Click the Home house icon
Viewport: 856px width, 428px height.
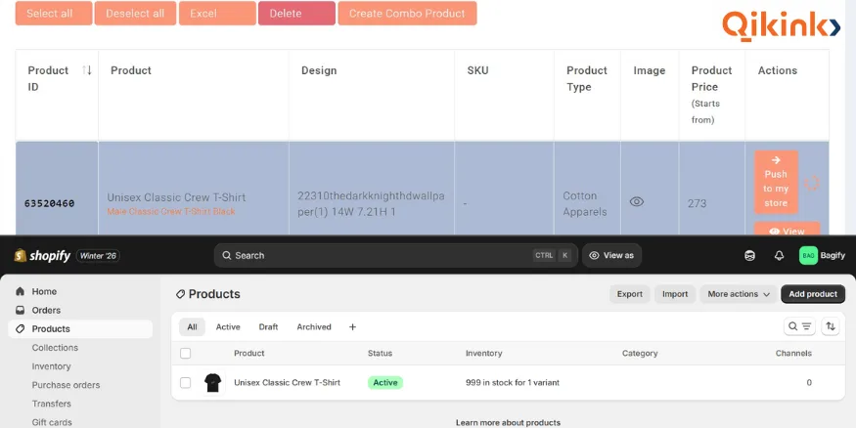(x=21, y=291)
